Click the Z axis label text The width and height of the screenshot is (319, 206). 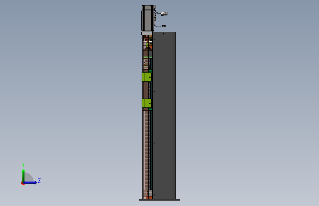point(39,180)
